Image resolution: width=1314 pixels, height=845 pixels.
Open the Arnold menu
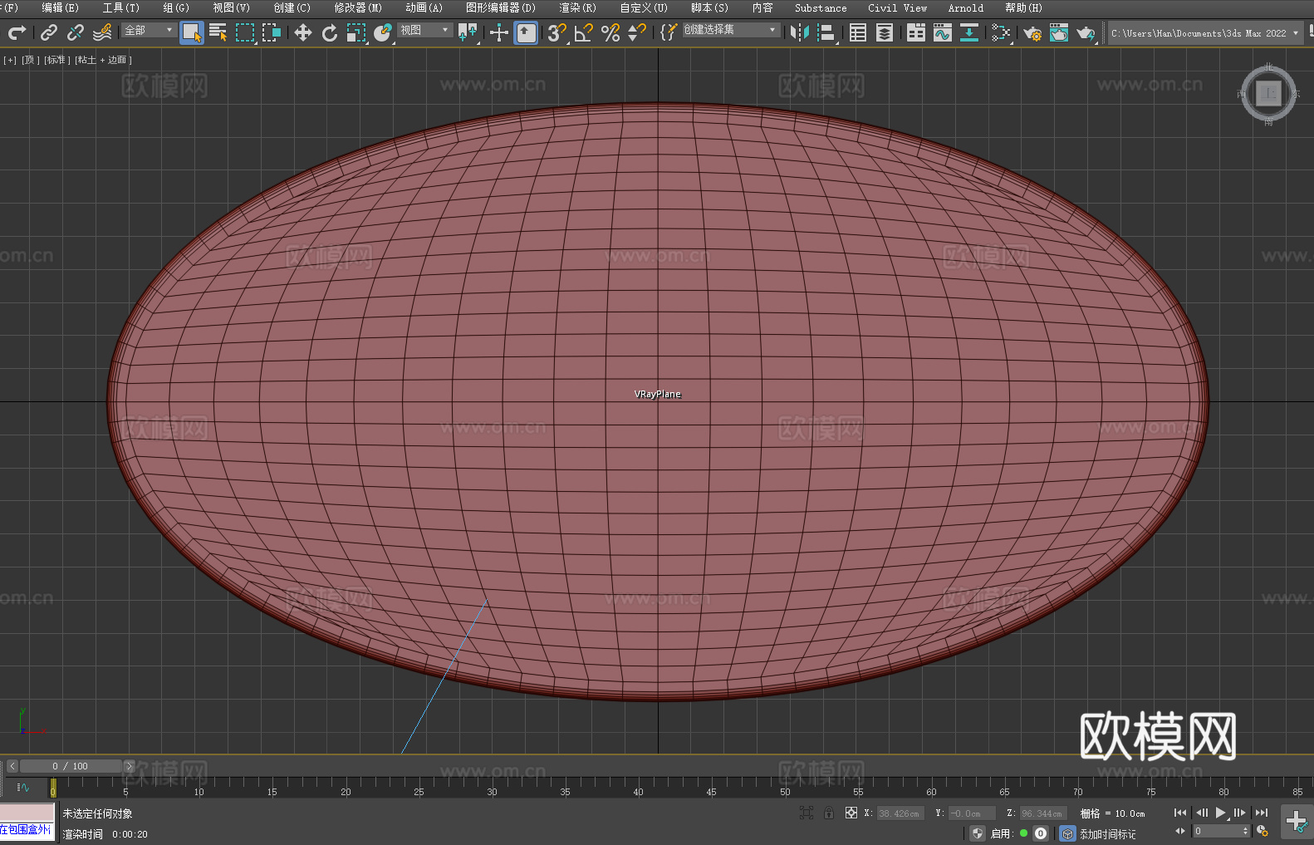(965, 7)
